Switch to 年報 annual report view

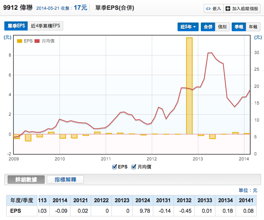[253, 27]
